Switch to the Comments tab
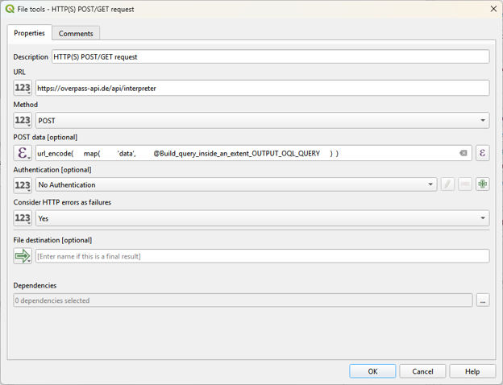503x385 pixels. tap(76, 33)
